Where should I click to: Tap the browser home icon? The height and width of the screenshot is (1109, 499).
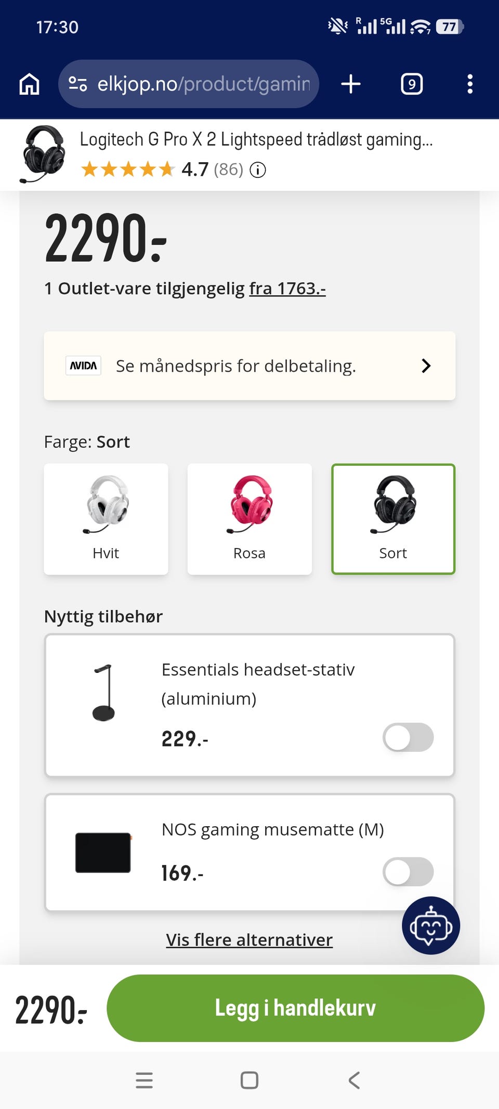pos(29,84)
